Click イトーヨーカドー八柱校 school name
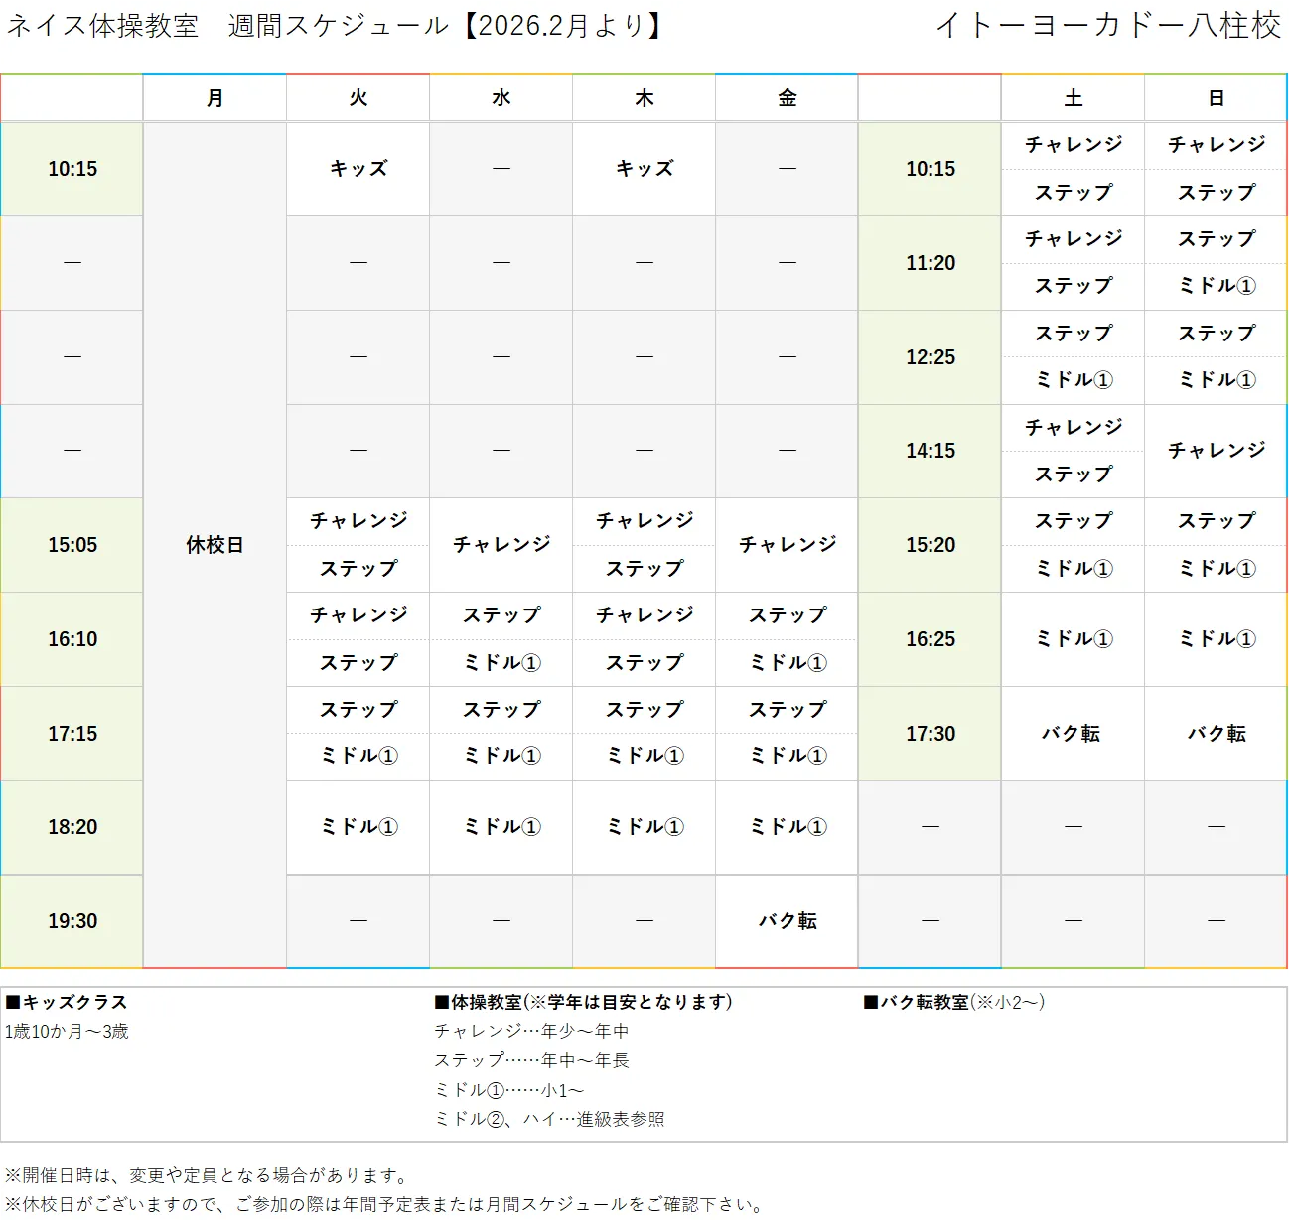The height and width of the screenshot is (1221, 1289). click(1107, 27)
